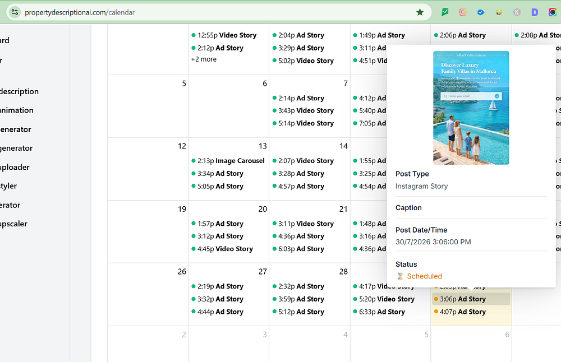This screenshot has height=362, width=561.
Task: Select the 4:57p Ad Story event
Action: 298,186
